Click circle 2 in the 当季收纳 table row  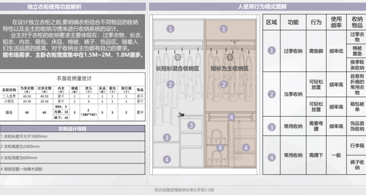(x=272, y=94)
